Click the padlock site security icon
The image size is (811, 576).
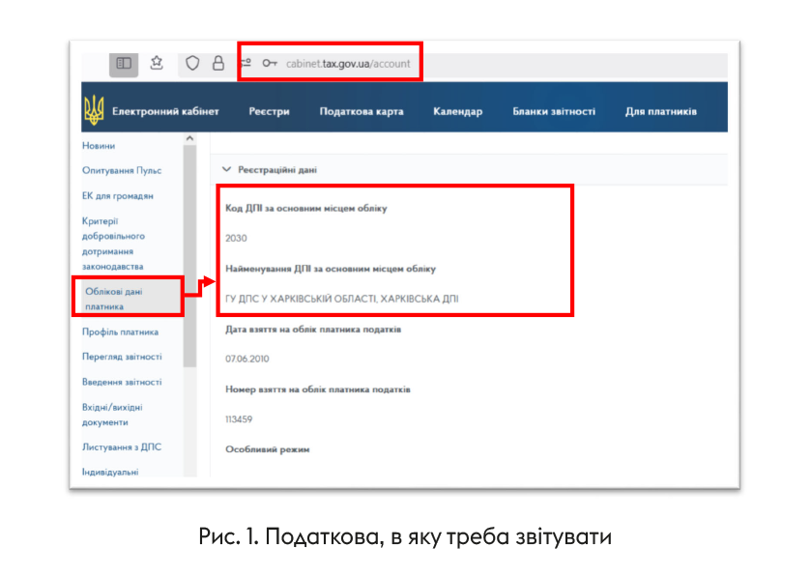tap(218, 63)
